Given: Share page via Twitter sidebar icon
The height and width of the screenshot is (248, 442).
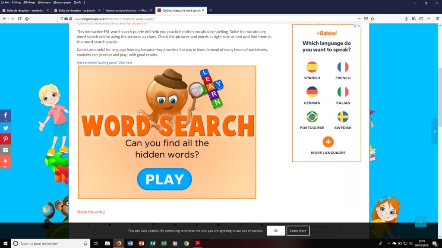Looking at the screenshot, I should pyautogui.click(x=6, y=127).
